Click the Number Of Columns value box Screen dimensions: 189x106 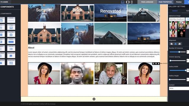pyautogui.click(x=188, y=52)
